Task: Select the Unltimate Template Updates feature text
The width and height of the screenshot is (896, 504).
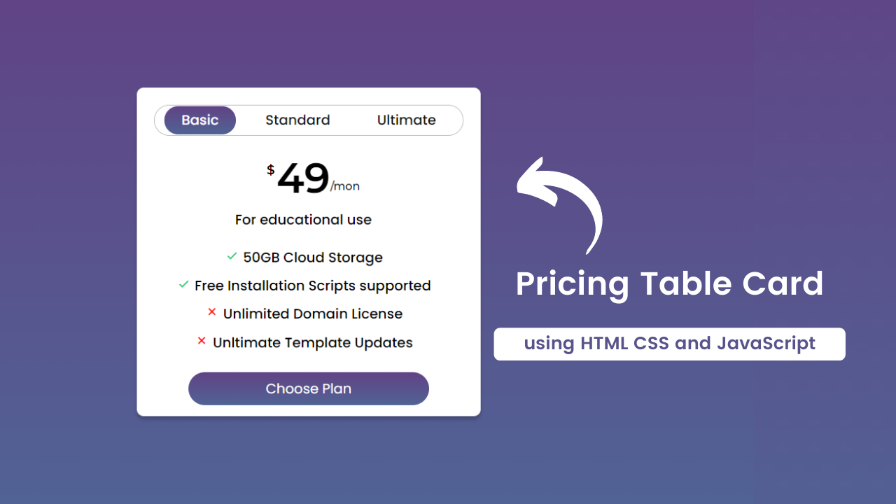Action: 314,342
